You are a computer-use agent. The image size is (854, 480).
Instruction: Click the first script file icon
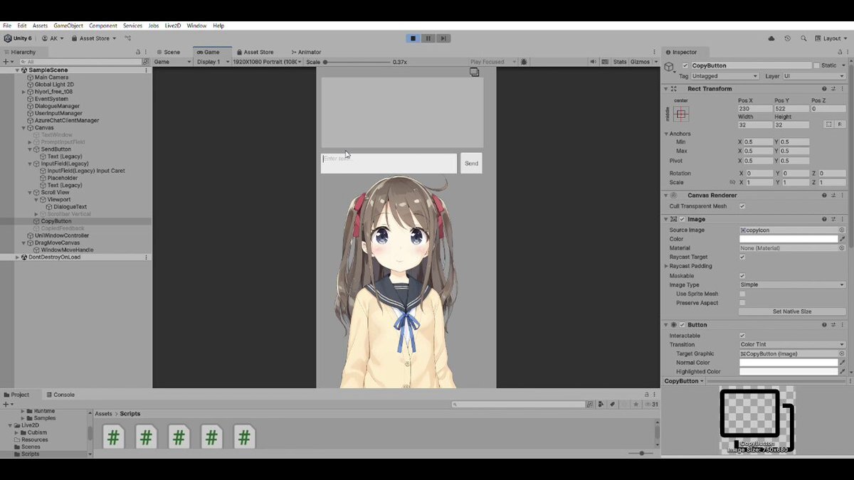coord(113,437)
